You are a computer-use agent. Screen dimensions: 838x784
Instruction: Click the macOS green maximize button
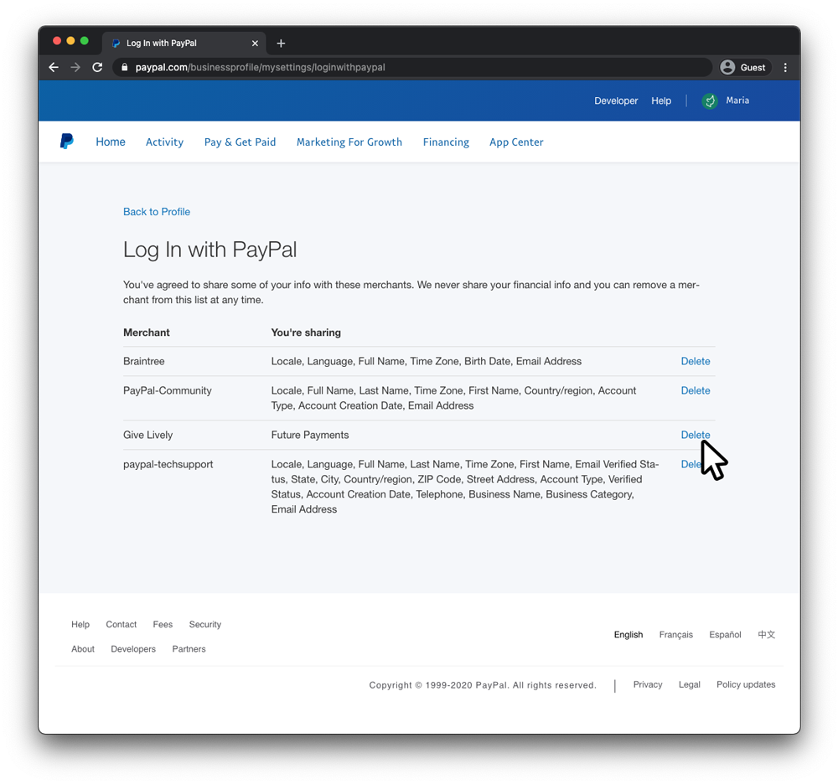(85, 41)
